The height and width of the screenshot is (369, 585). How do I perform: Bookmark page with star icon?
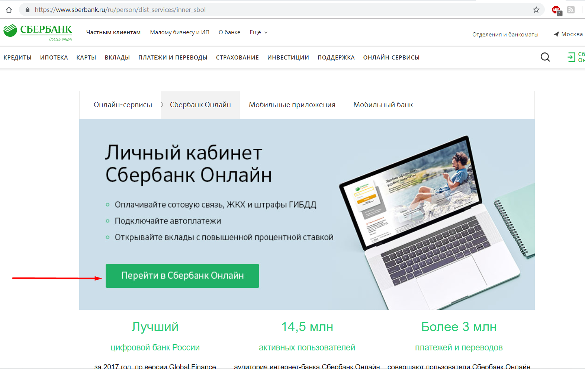coord(536,10)
